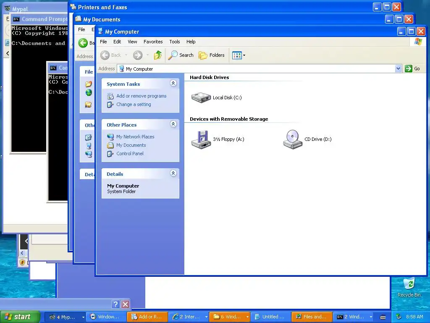Click the Search magnifier toolbar button

coord(181,55)
